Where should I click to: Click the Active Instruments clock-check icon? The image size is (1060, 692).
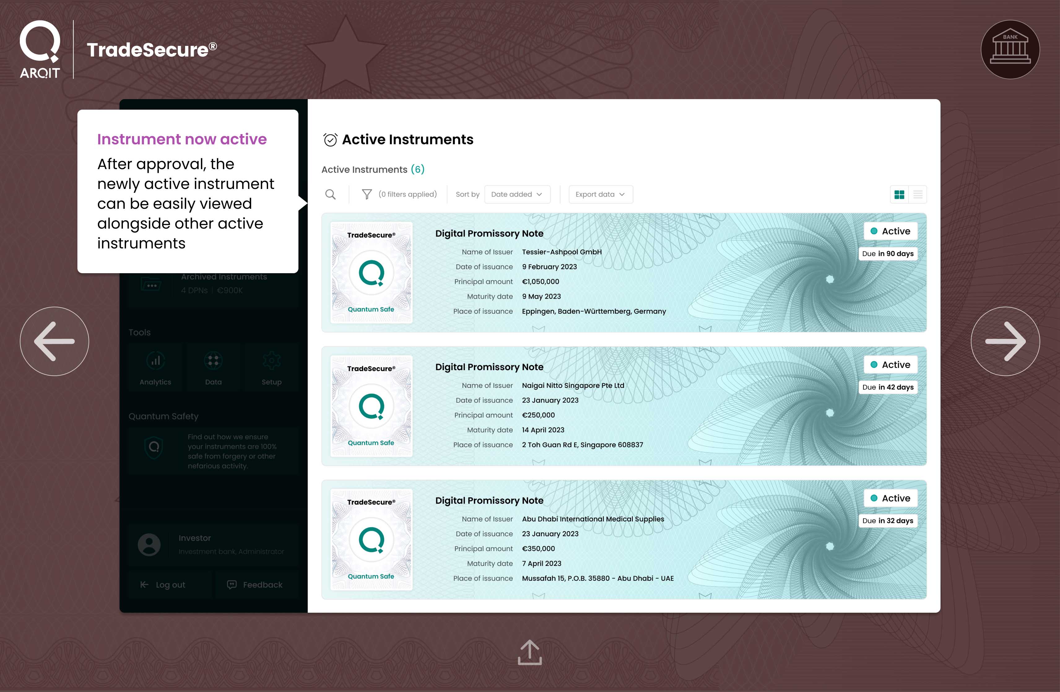pos(330,139)
